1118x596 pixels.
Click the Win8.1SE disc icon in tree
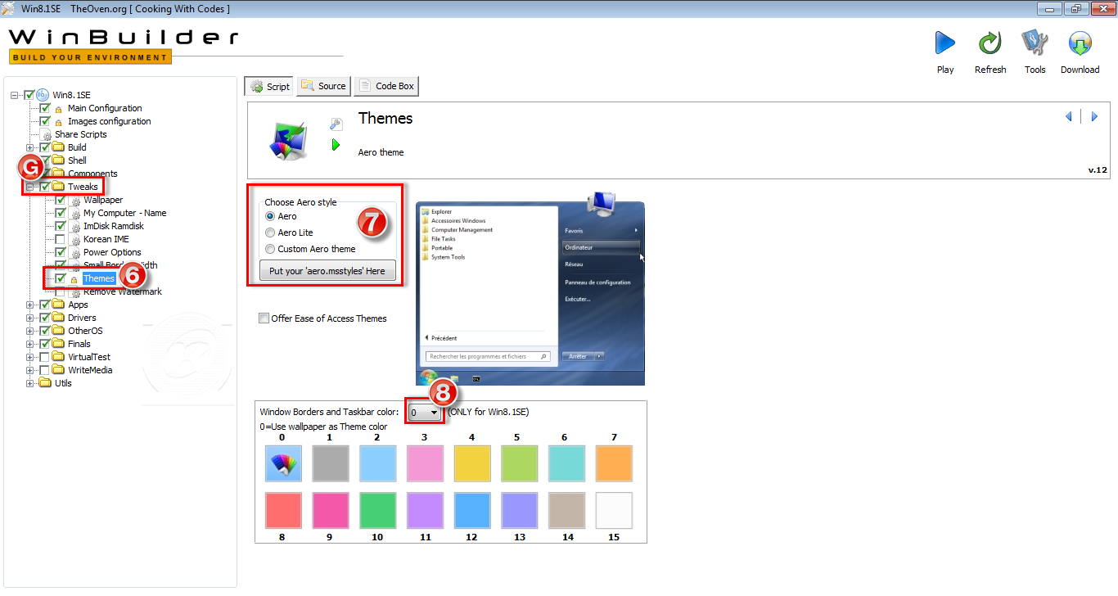tap(43, 95)
